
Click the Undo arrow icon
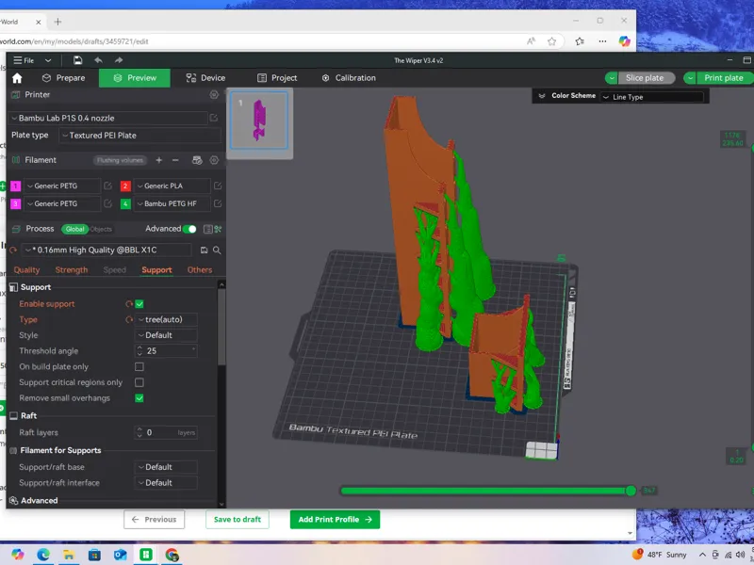(99, 60)
